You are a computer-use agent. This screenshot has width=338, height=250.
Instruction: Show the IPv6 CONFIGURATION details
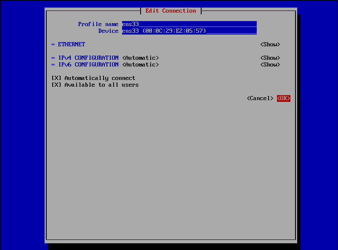click(270, 64)
